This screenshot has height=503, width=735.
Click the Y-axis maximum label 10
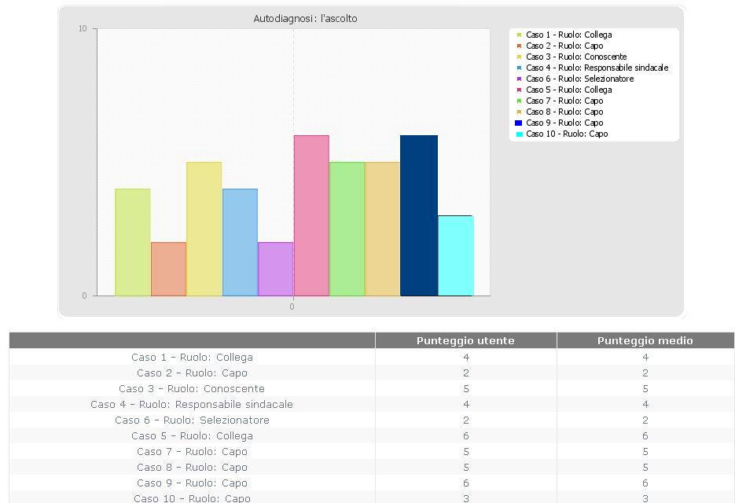[83, 28]
